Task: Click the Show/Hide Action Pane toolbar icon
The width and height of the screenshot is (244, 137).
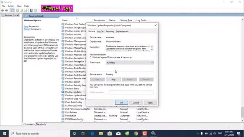Action: click(35, 10)
